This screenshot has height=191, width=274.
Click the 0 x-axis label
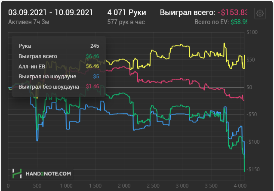pyautogui.click(x=8, y=185)
